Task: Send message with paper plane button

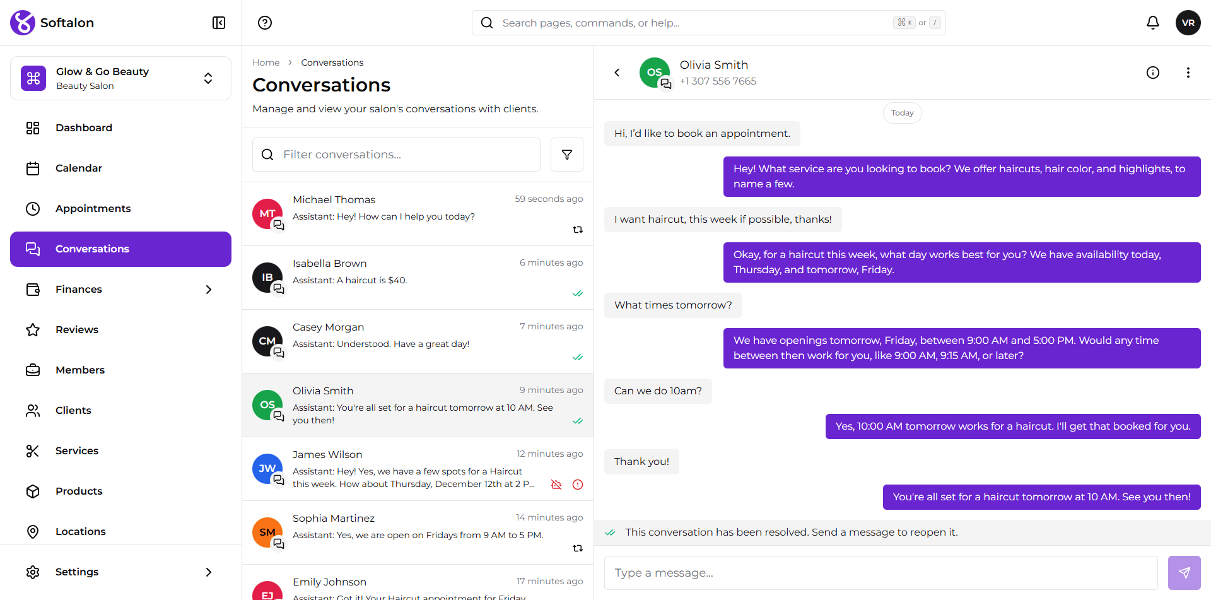Action: click(1185, 573)
